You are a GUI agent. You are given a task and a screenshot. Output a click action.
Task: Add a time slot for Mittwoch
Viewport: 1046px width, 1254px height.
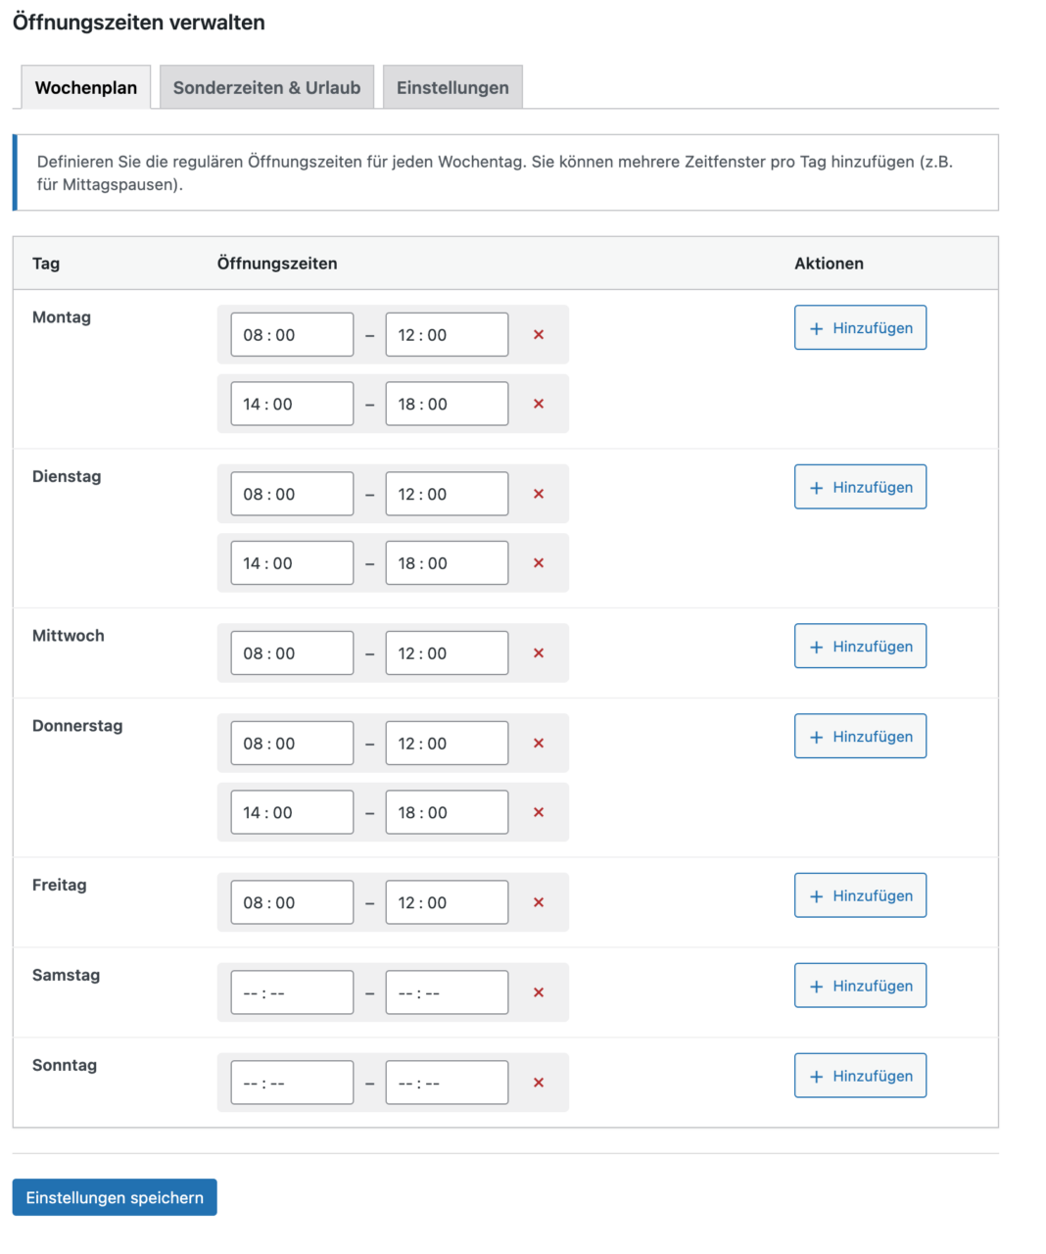coord(860,647)
